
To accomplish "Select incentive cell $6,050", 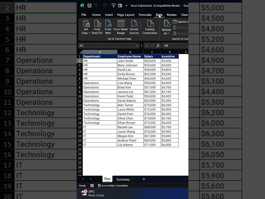I will [170, 123].
